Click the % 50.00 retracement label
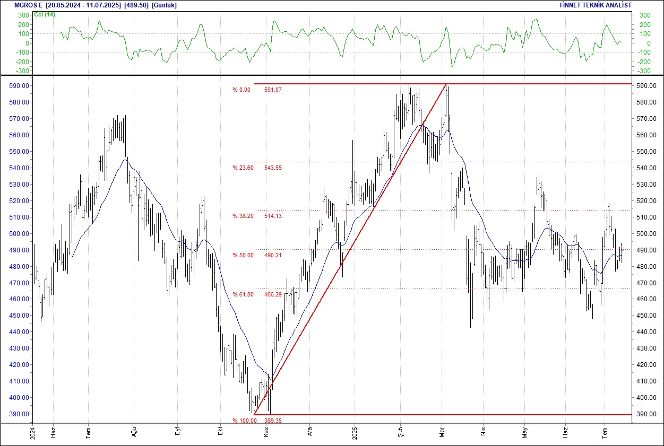The height and width of the screenshot is (446, 664). click(243, 255)
